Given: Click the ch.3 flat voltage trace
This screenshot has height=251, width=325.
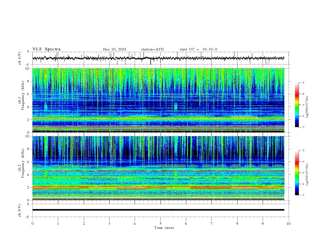Looking at the screenshot, I should pyautogui.click(x=158, y=210).
